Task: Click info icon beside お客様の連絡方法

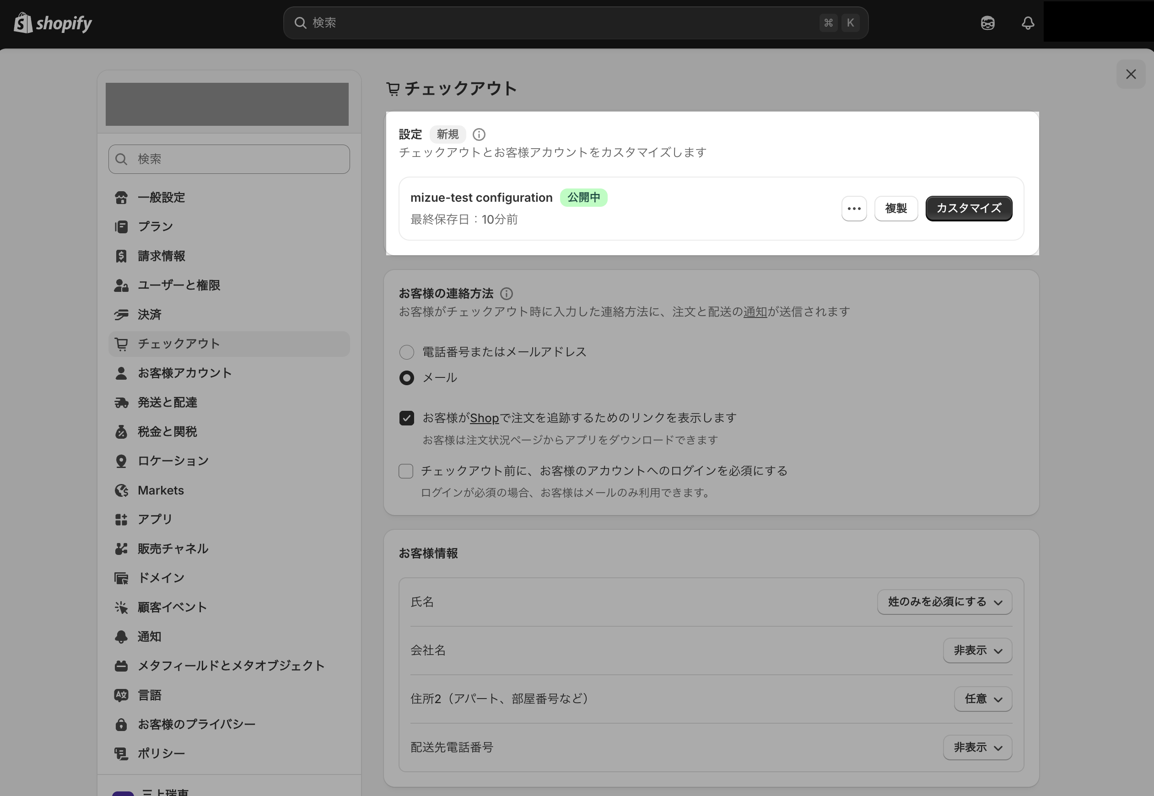Action: (x=506, y=294)
